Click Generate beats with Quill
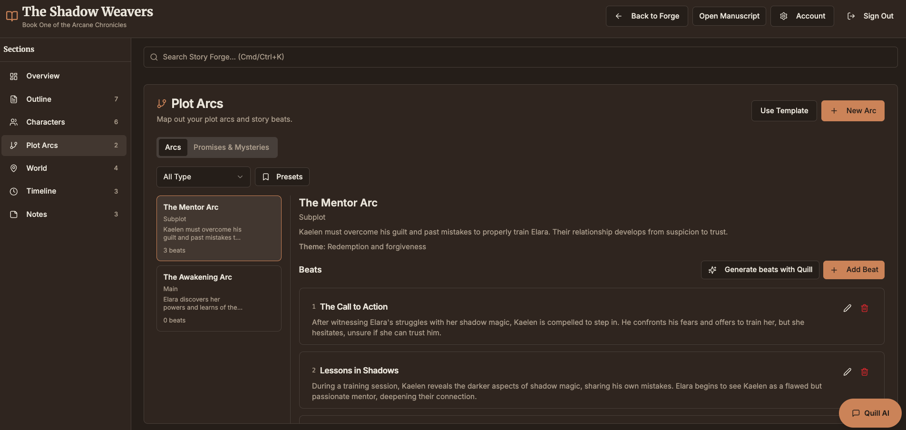The width and height of the screenshot is (906, 430). click(760, 270)
